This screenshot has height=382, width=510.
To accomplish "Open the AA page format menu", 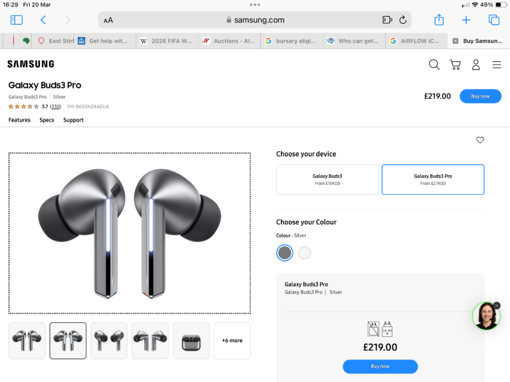I will pyautogui.click(x=108, y=20).
